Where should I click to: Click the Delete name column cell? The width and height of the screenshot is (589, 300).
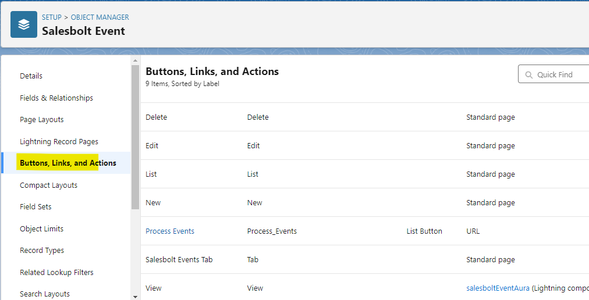click(258, 117)
